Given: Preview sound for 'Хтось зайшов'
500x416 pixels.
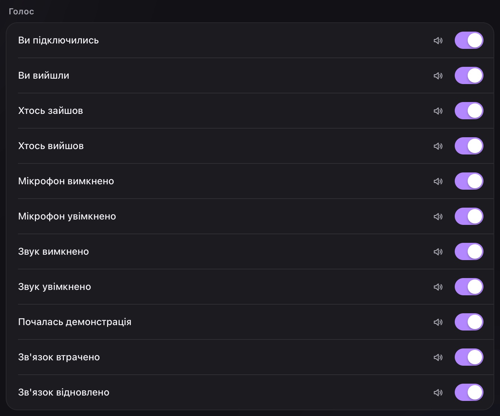Looking at the screenshot, I should click(438, 111).
